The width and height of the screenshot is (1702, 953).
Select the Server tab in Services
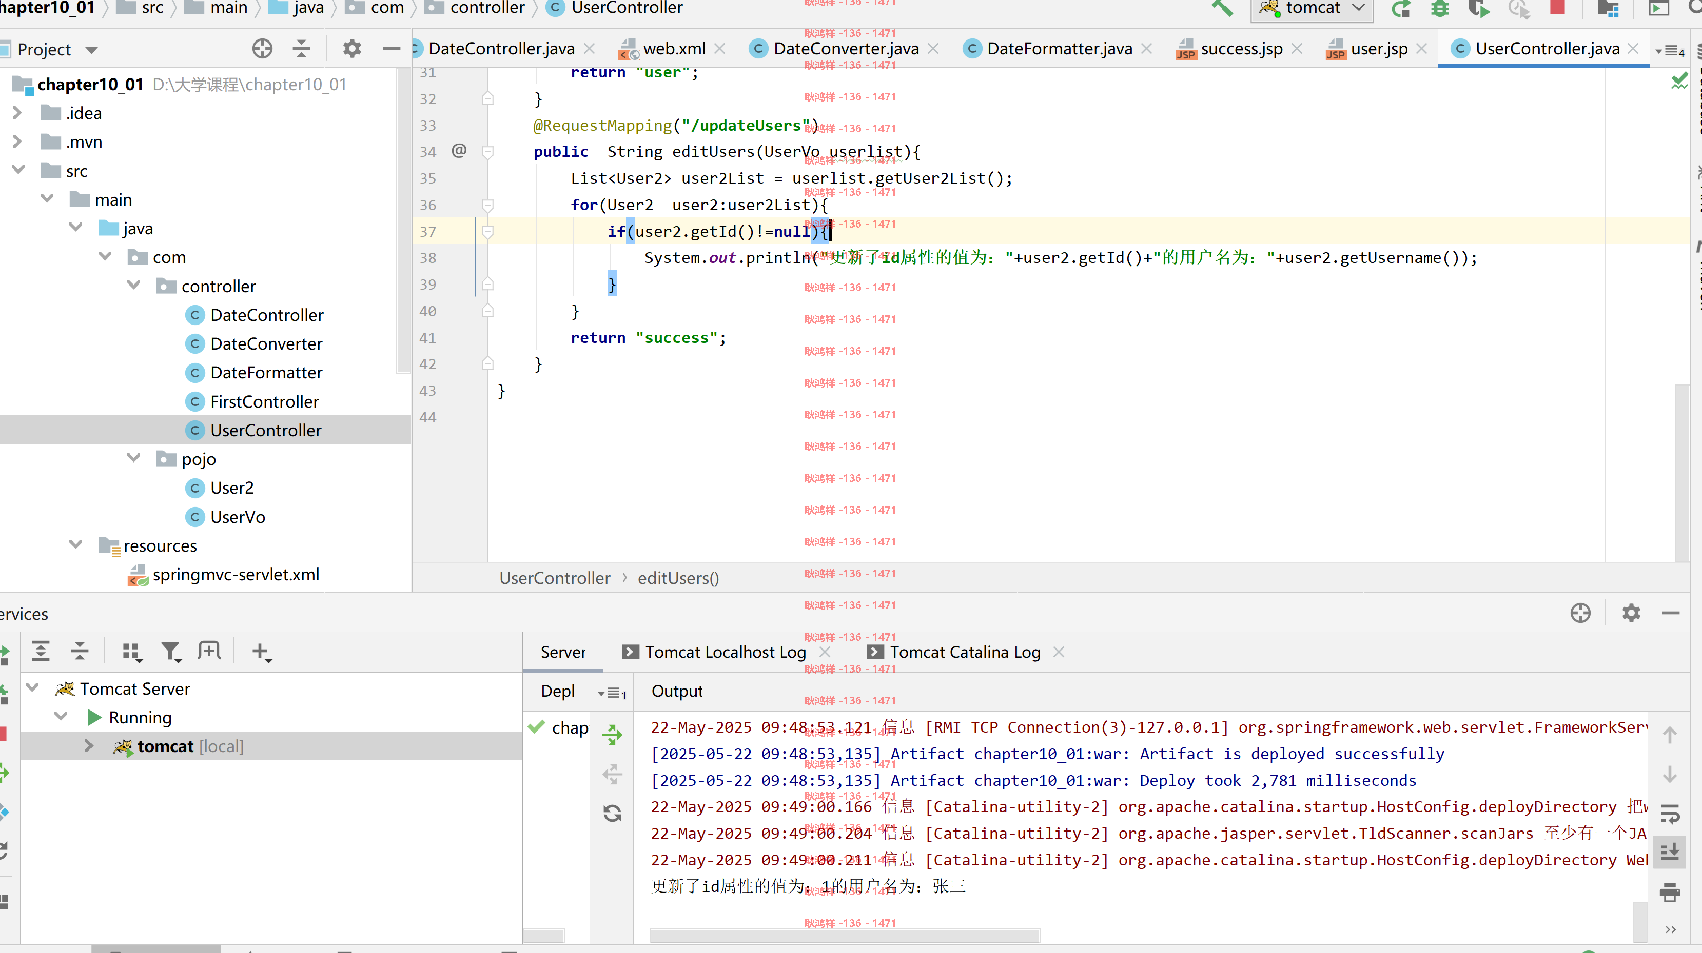(x=563, y=652)
